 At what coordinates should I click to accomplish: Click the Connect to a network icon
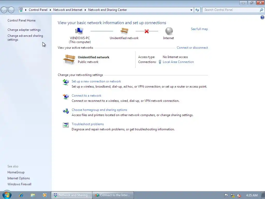[66, 97]
